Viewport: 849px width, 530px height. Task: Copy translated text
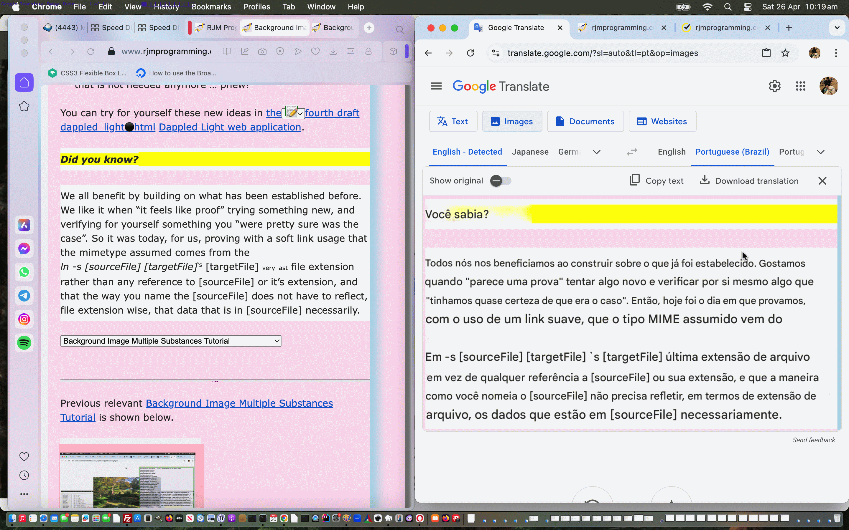[657, 181]
